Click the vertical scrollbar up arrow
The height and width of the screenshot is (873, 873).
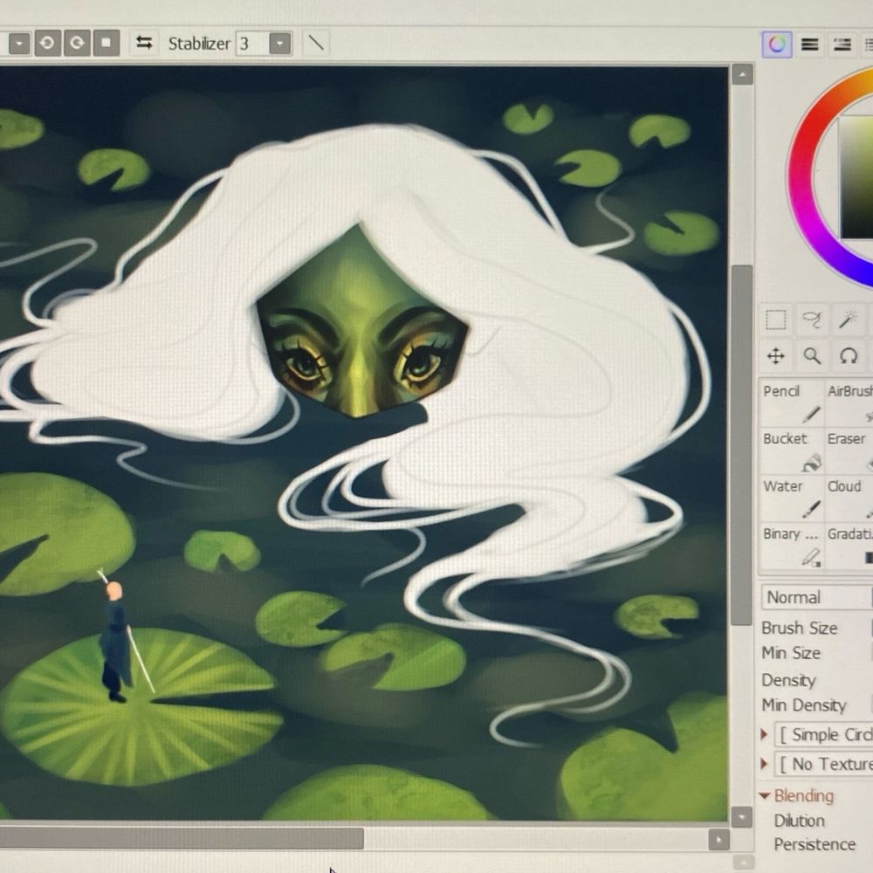pyautogui.click(x=742, y=74)
